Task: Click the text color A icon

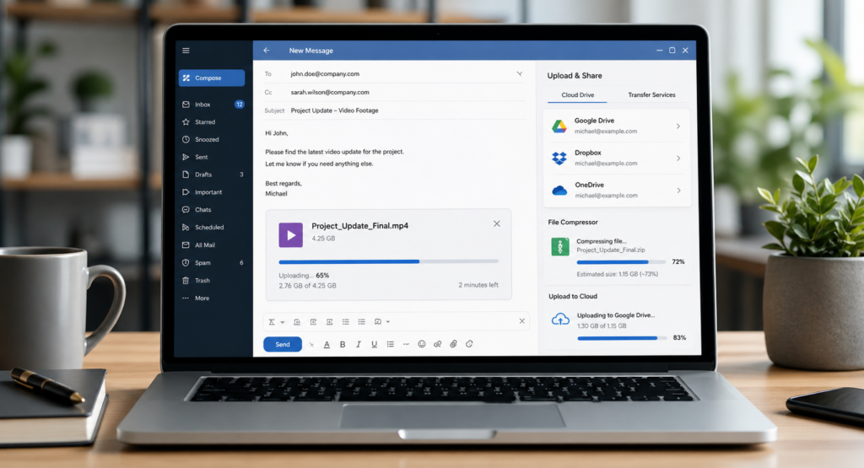Action: tap(327, 344)
